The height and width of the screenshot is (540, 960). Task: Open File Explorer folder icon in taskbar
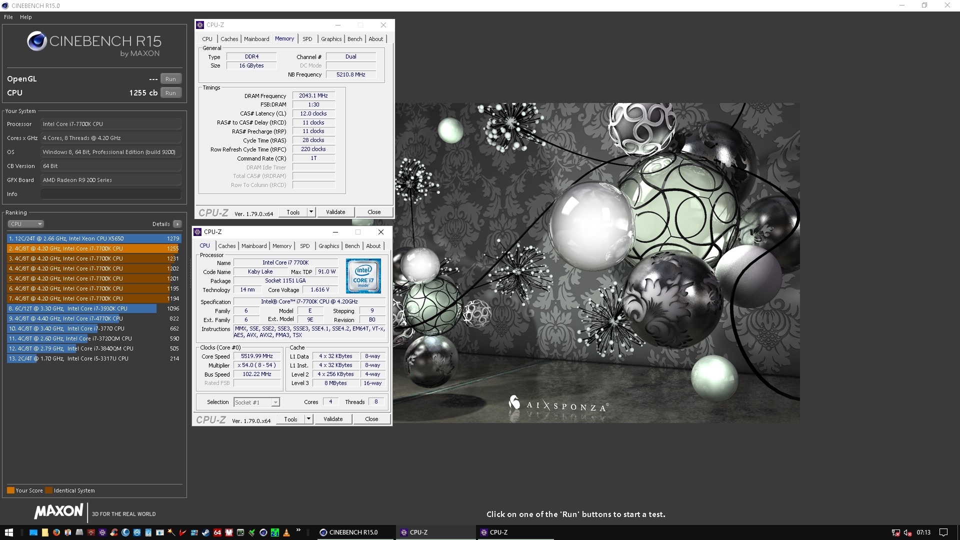pyautogui.click(x=45, y=532)
